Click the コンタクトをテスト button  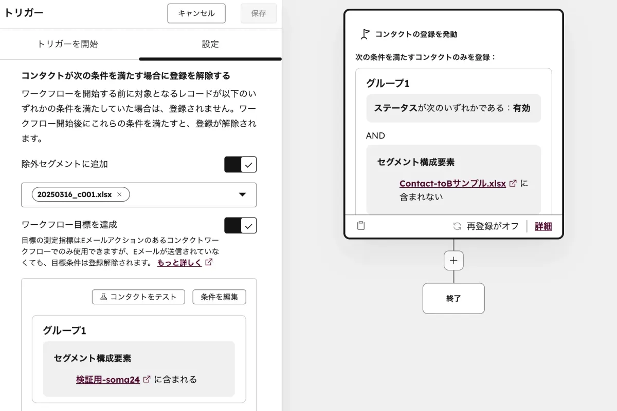pyautogui.click(x=138, y=297)
